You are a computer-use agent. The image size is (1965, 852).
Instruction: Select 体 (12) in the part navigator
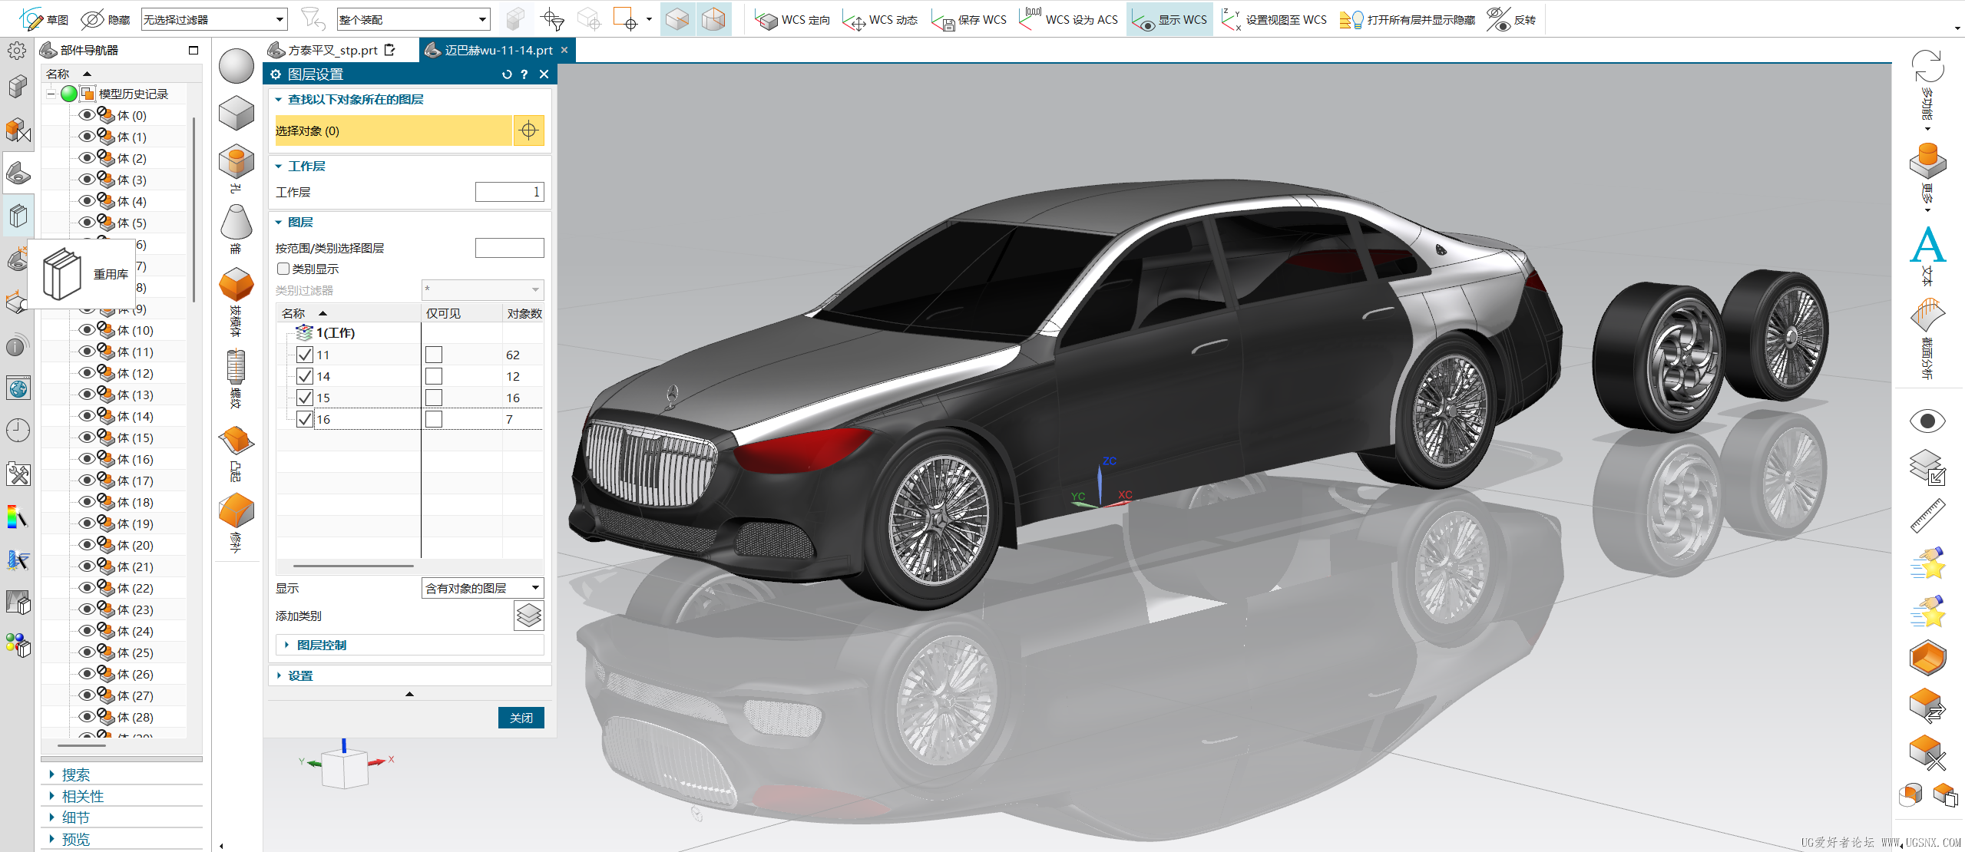[x=135, y=374]
